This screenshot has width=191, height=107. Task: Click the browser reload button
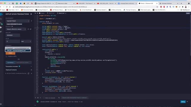7,7
